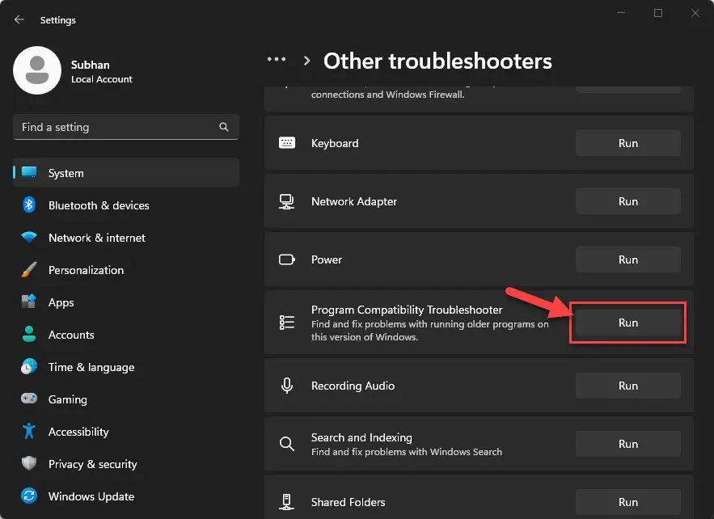
Task: Open the System settings category
Action: pos(126,172)
